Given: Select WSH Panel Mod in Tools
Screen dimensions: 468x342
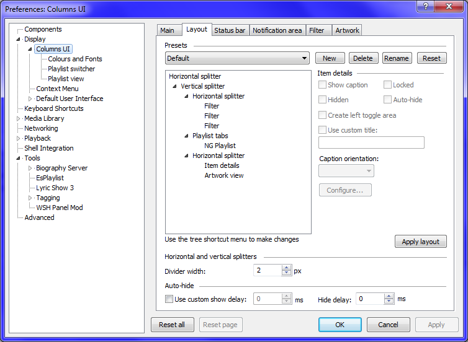Looking at the screenshot, I should point(59,208).
